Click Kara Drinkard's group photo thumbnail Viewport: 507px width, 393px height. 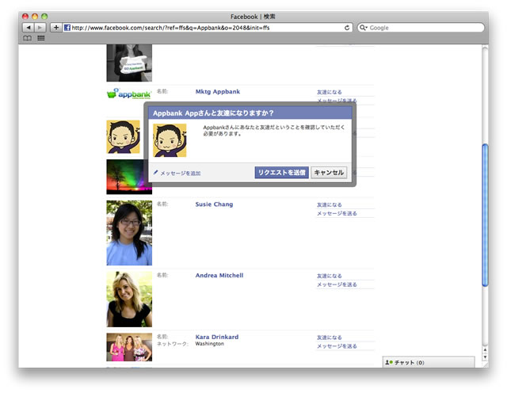tap(129, 347)
